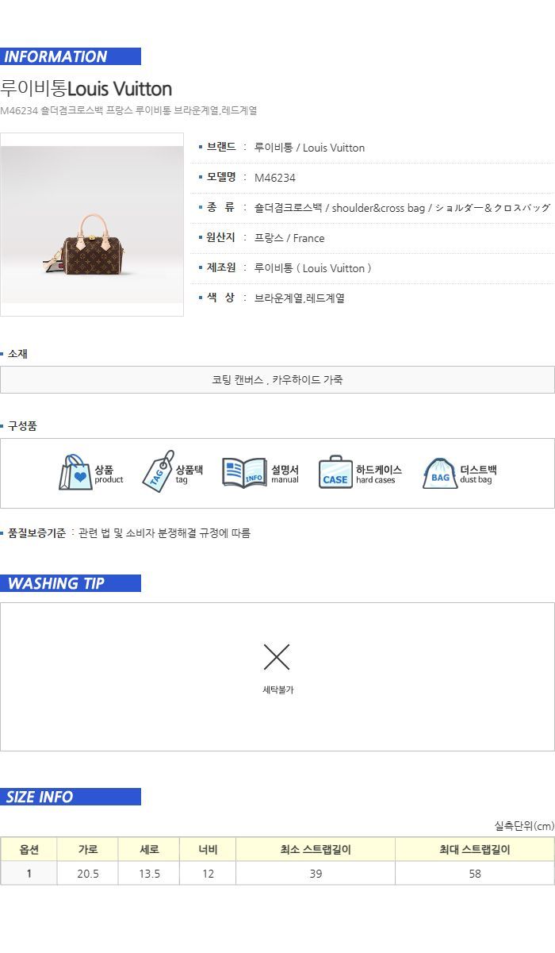Click the 브라운계열,레드계열 color value
The width and height of the screenshot is (555, 953).
pyautogui.click(x=300, y=298)
